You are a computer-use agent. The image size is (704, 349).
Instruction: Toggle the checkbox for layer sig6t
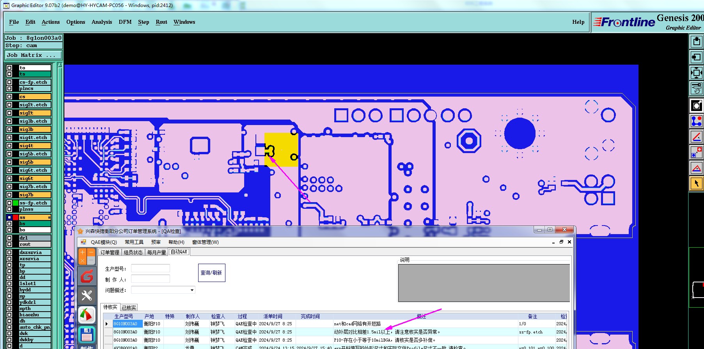(x=9, y=178)
